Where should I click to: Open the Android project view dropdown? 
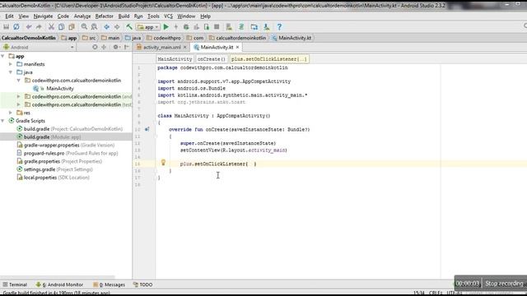click(39, 48)
